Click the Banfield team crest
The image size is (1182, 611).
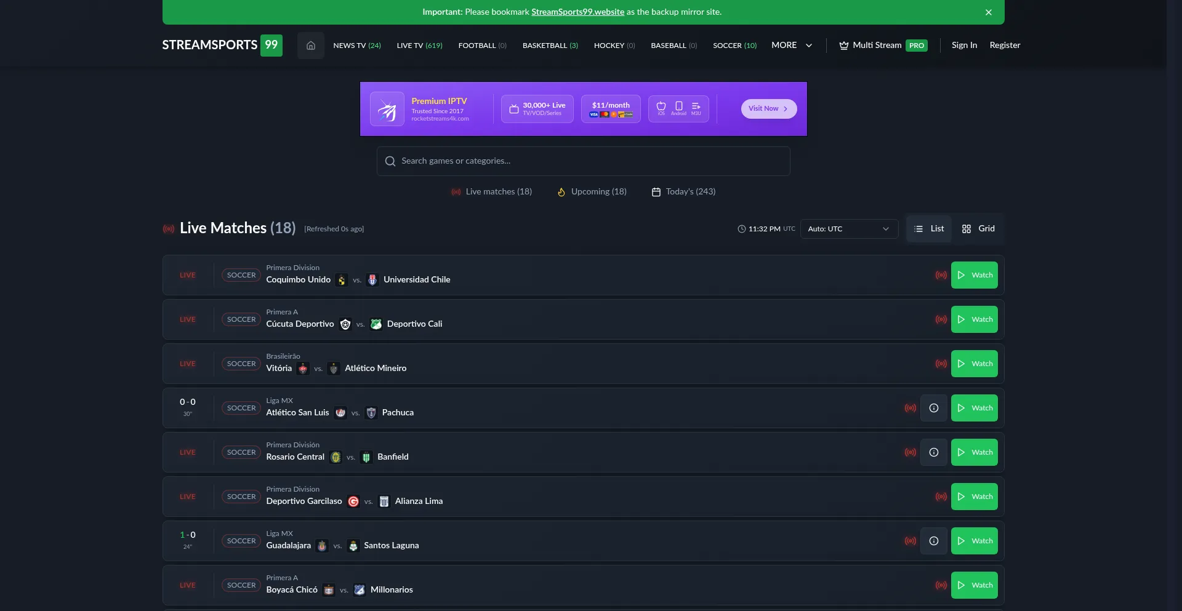pos(366,457)
